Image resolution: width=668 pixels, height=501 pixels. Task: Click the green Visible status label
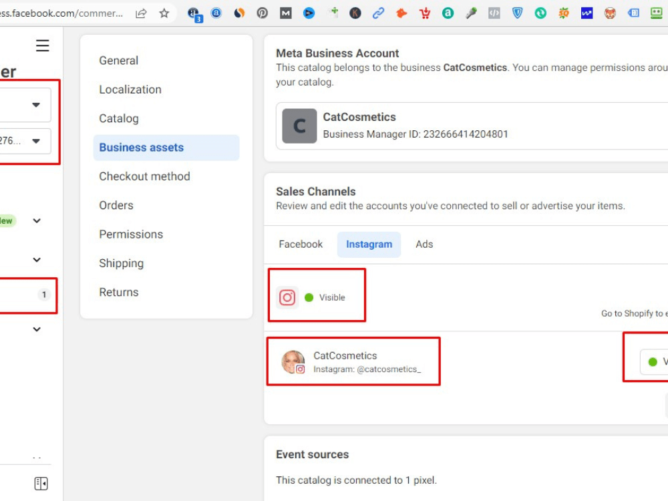click(332, 297)
